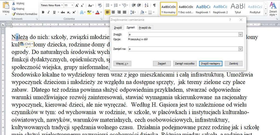Click the numbered list icon
The width and height of the screenshot is (280, 135).
(x=116, y=5)
